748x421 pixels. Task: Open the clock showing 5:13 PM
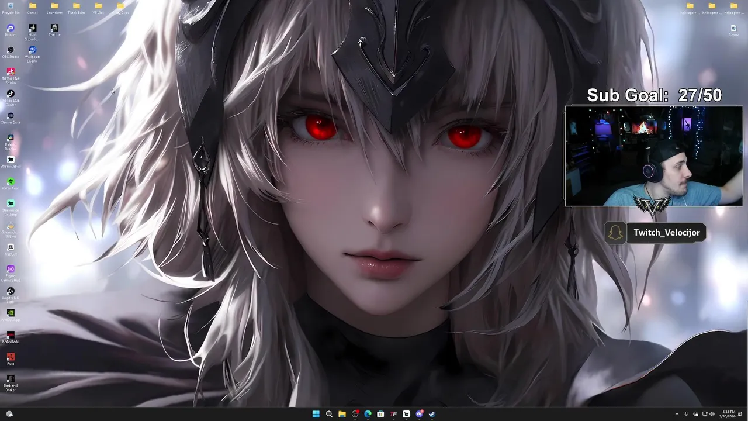729,414
